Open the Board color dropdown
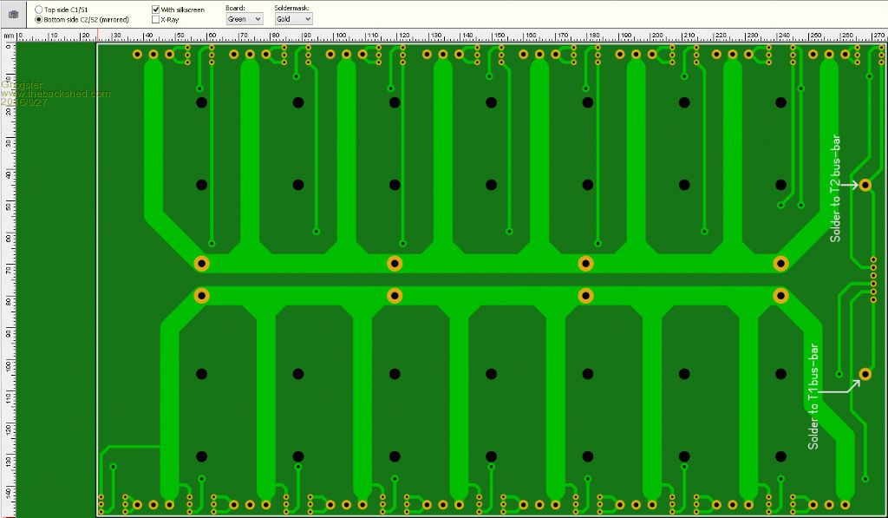This screenshot has height=518, width=888. 244,18
